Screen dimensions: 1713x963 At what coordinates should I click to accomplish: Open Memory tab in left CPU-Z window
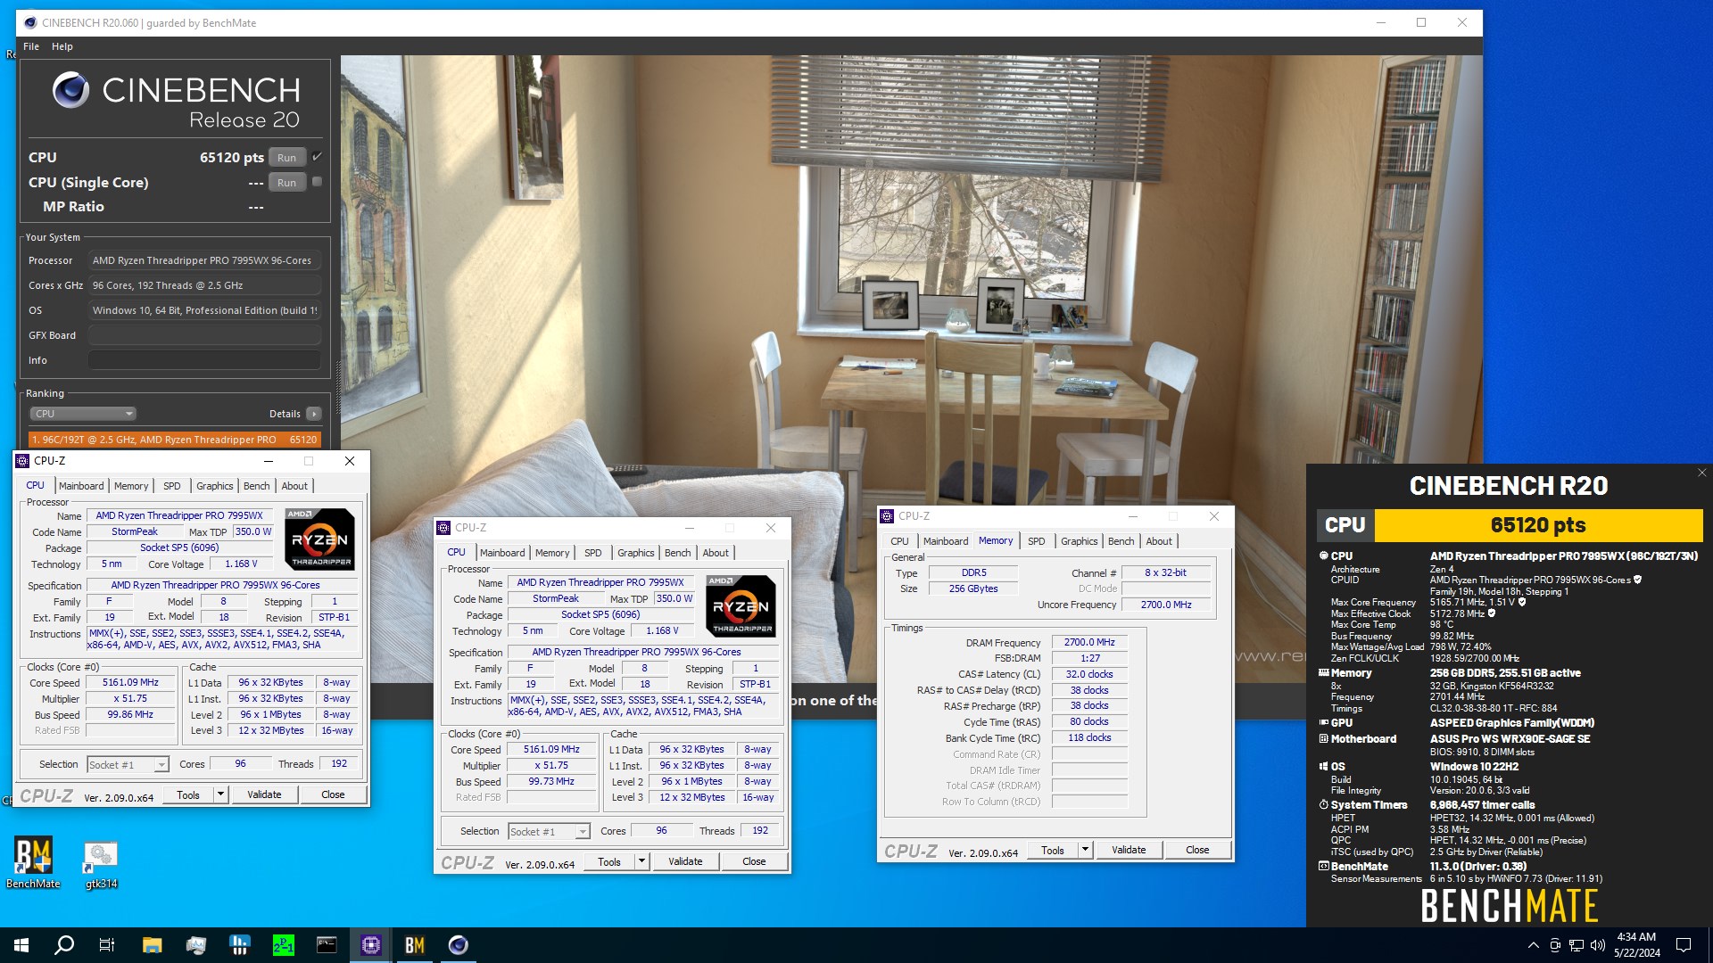pos(131,486)
